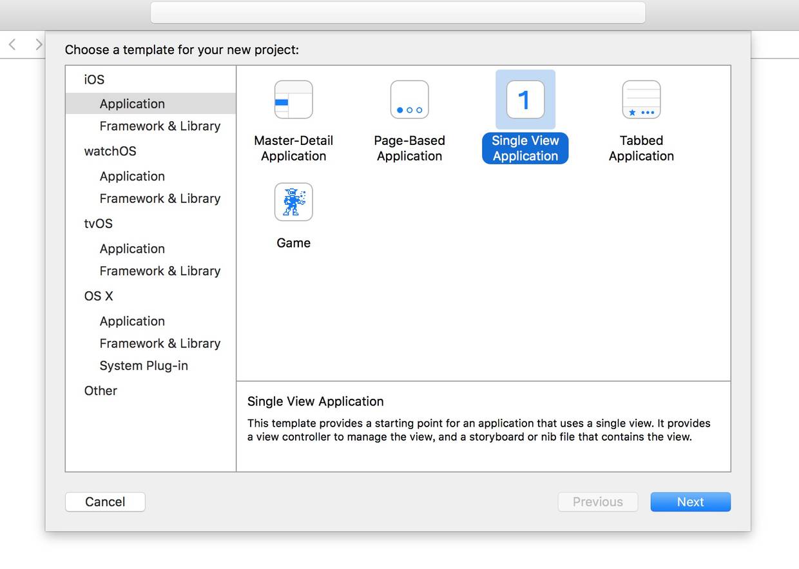This screenshot has height=569, width=799.
Task: Choose the Page-Based Application template icon
Action: coord(409,100)
